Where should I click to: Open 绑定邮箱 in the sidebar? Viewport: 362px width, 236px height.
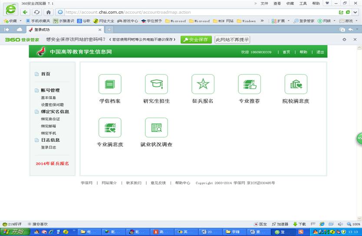[x=49, y=126]
